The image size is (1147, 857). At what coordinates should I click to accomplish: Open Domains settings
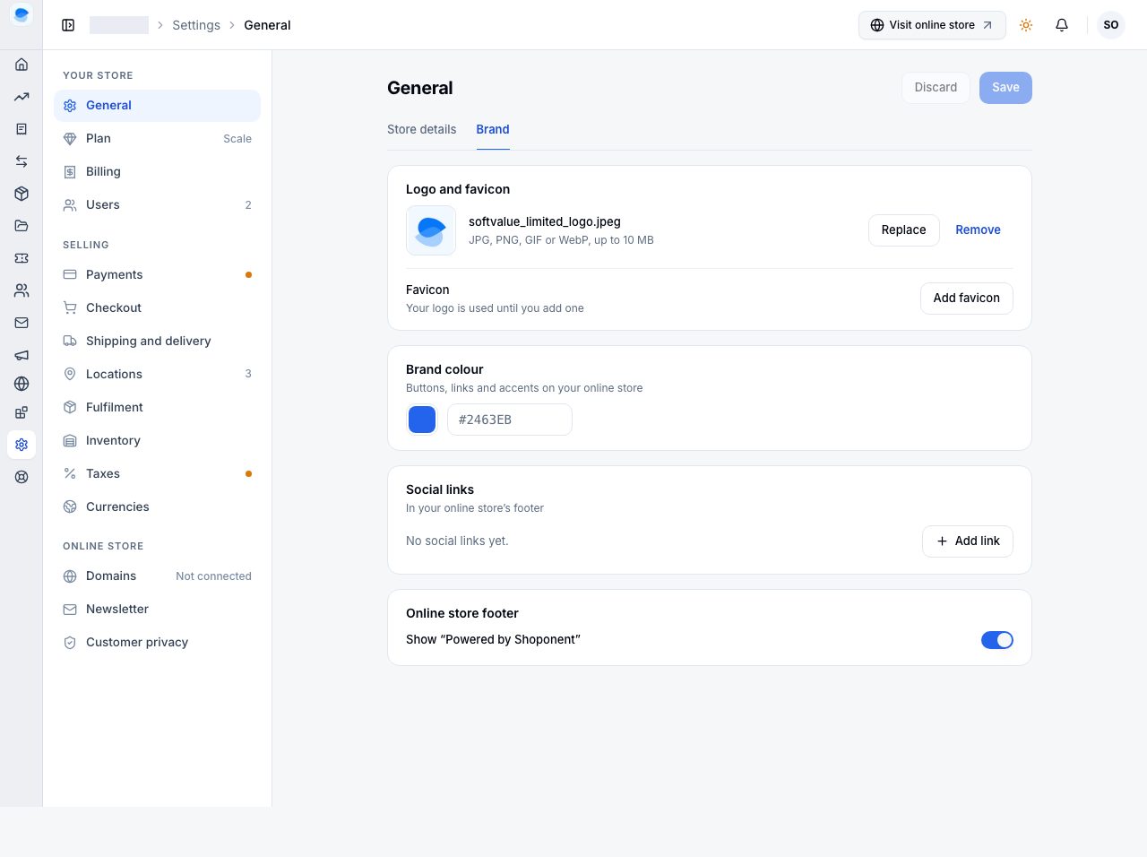coord(157,576)
